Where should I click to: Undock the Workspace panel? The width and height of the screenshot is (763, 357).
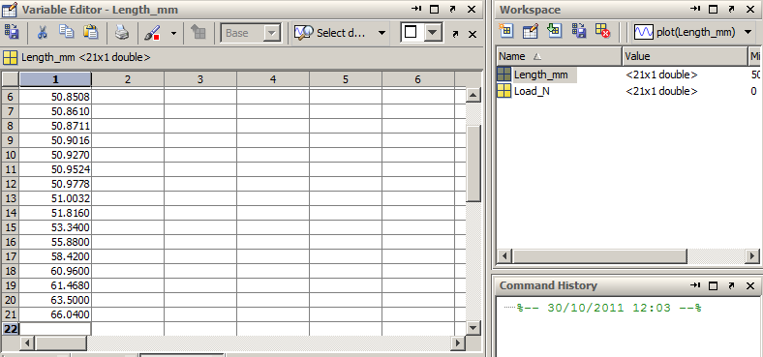[731, 10]
